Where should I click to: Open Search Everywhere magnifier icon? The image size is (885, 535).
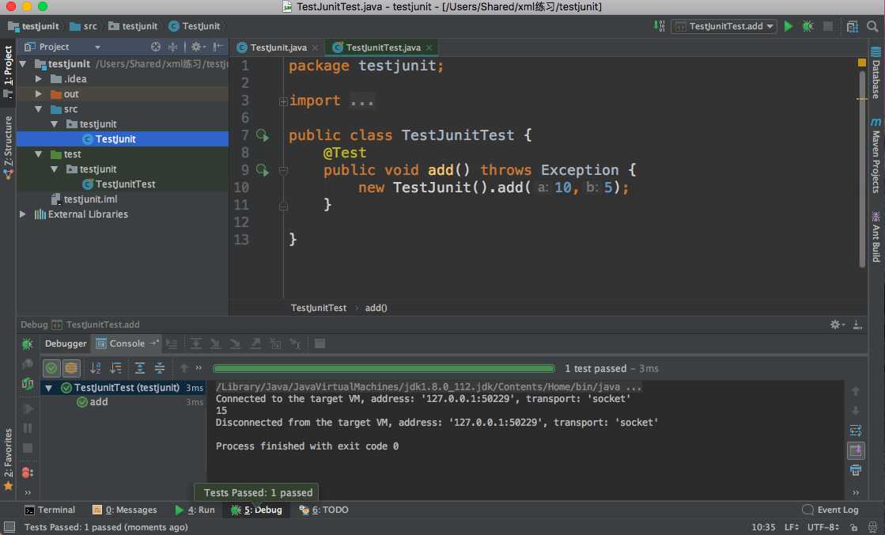(872, 26)
